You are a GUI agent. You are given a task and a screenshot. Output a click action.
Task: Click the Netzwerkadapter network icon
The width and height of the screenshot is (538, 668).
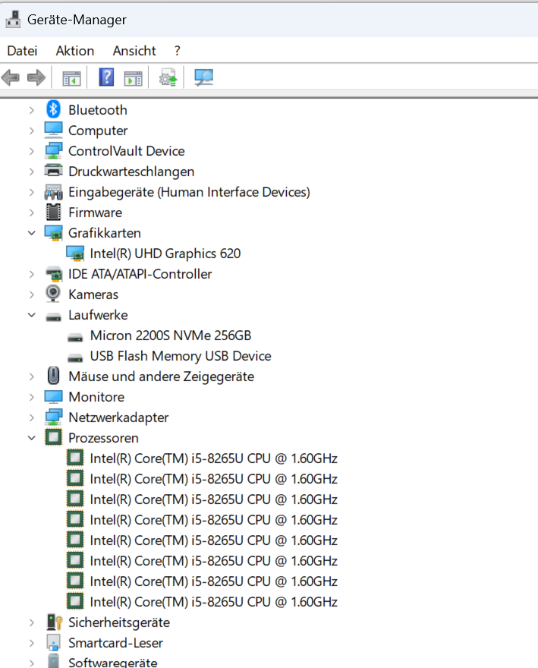pyautogui.click(x=53, y=417)
